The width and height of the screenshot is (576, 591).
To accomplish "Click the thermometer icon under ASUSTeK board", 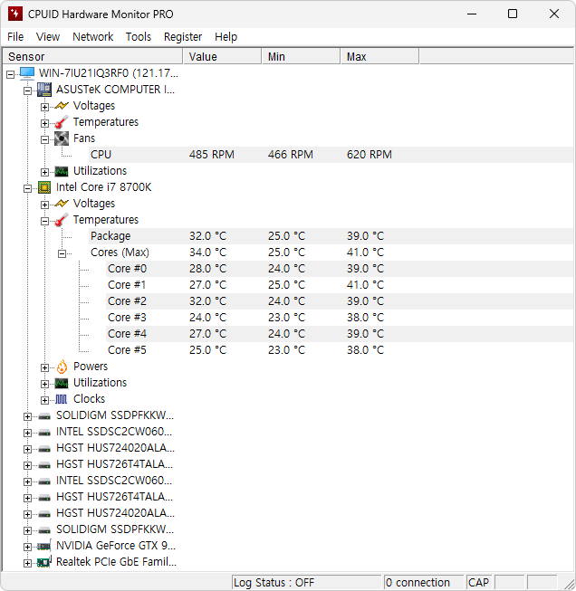I will (x=61, y=122).
